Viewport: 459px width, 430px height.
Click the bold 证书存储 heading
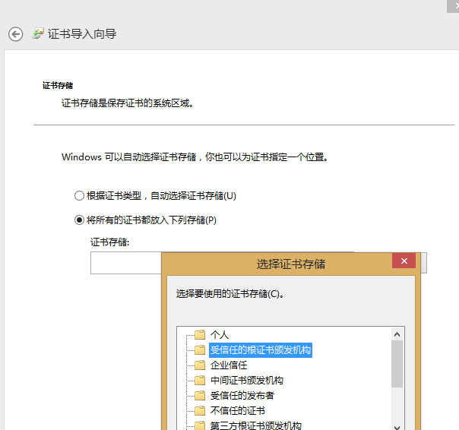[58, 86]
